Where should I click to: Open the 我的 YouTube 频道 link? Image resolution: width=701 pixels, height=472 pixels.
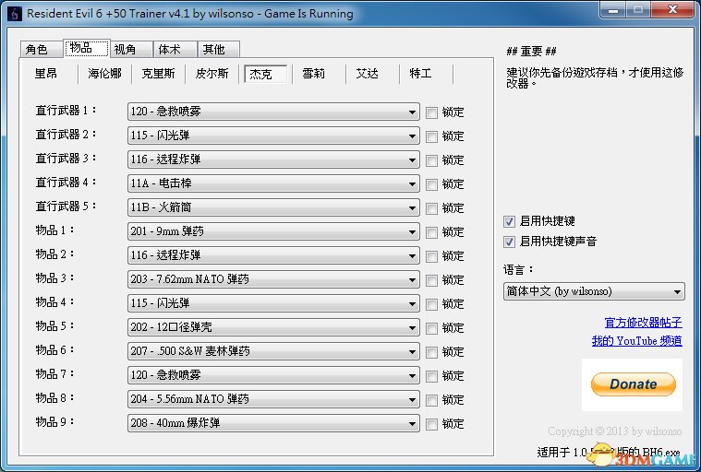[637, 341]
